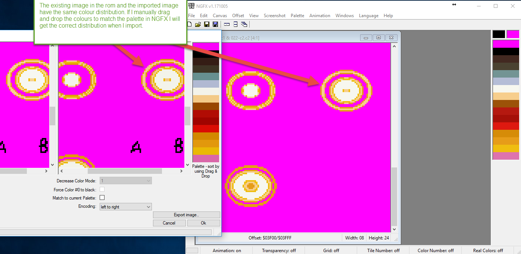Open the Canvas menu
This screenshot has height=254, width=521.
[x=220, y=16]
